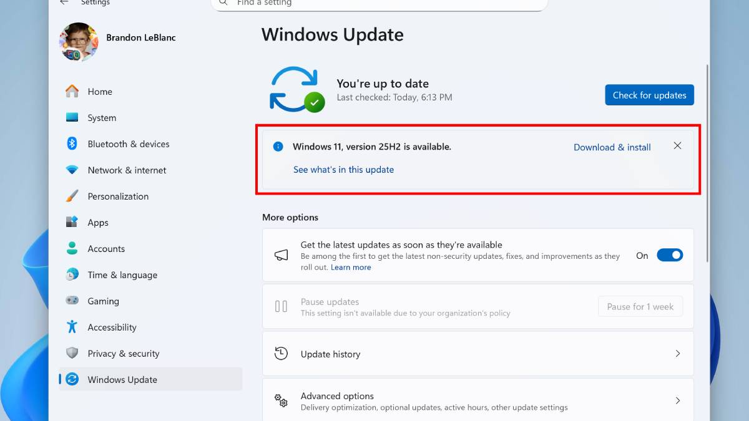Click the Privacy & security shield icon

pos(72,353)
